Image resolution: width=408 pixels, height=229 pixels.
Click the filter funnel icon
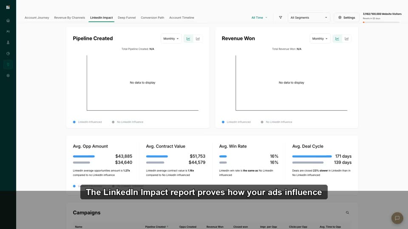point(280,17)
